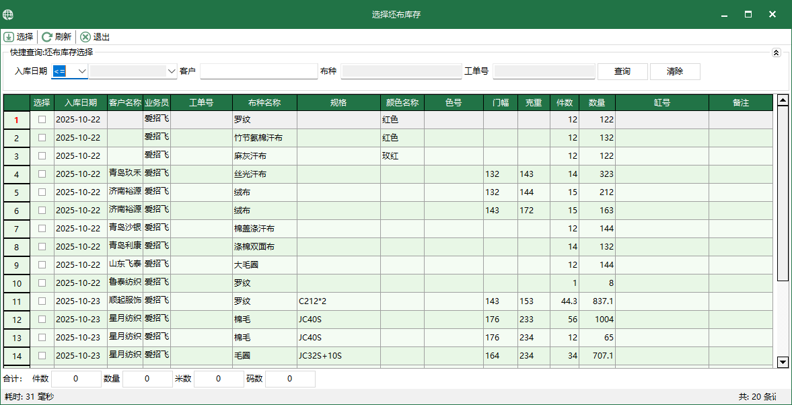Check the checkbox on row 1

(x=41, y=119)
